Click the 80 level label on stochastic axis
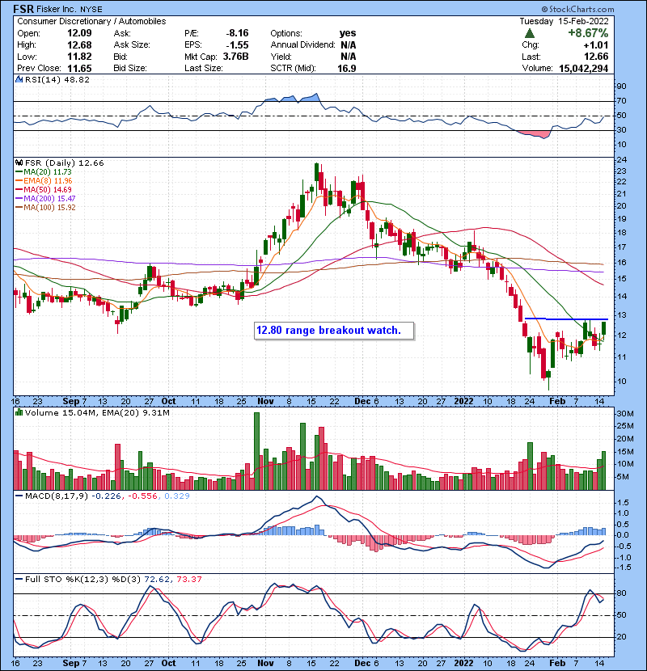This screenshot has width=647, height=671. point(621,593)
